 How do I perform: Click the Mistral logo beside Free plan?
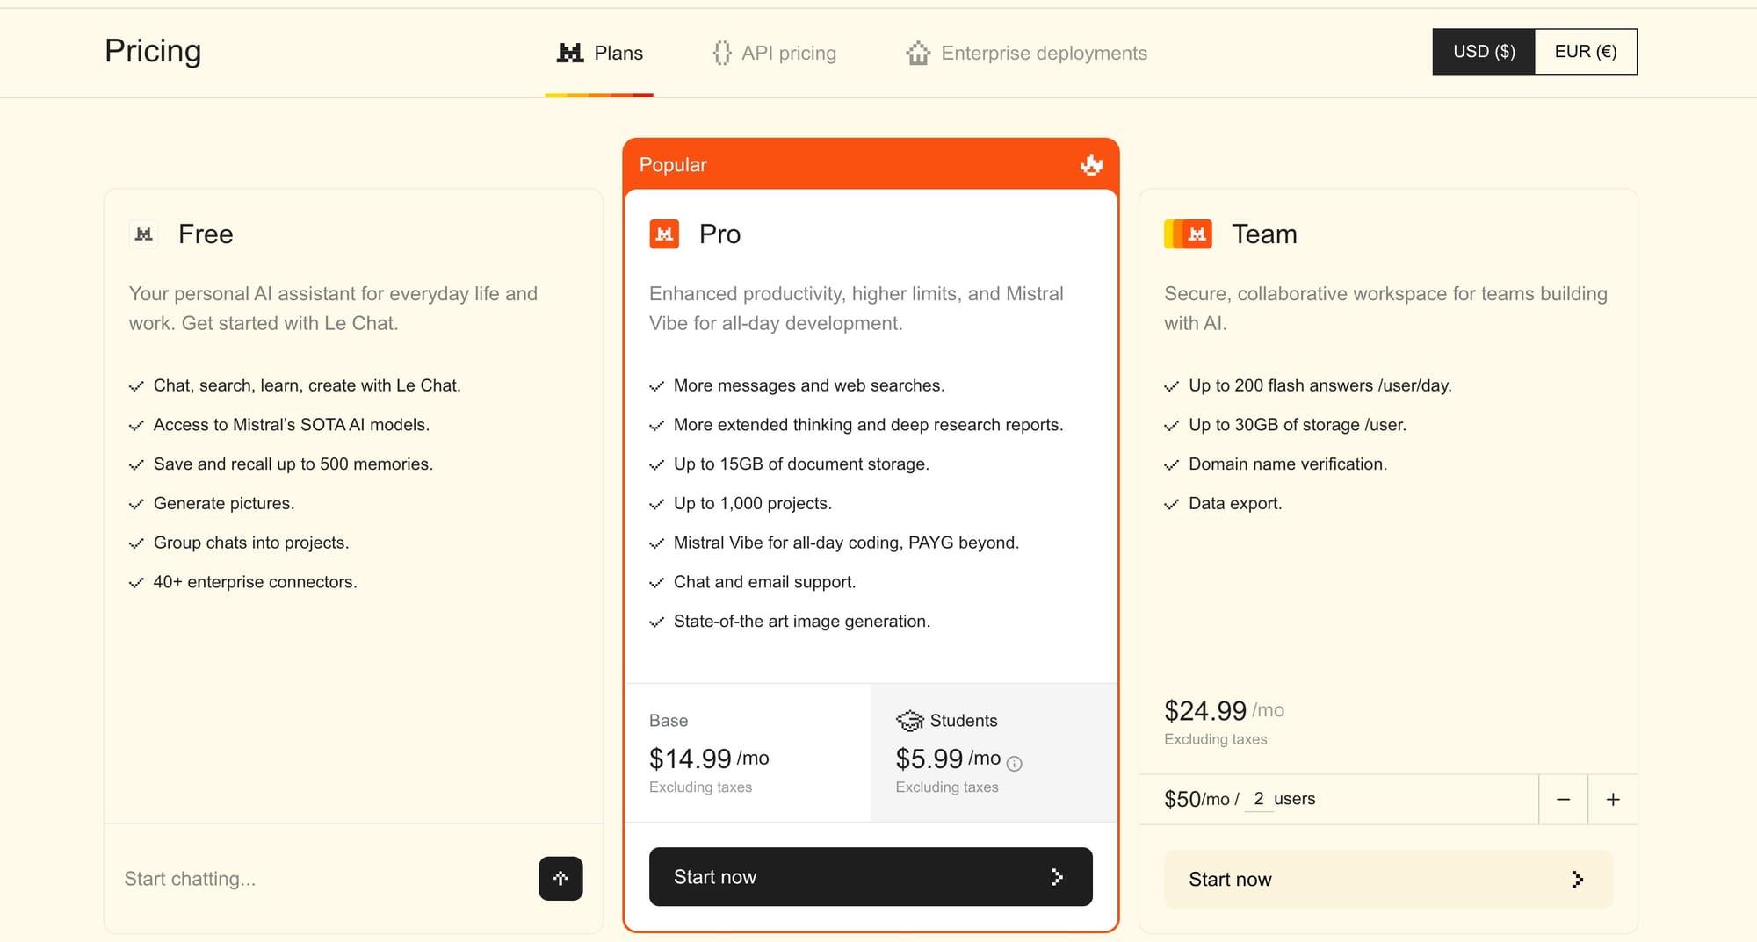click(144, 234)
